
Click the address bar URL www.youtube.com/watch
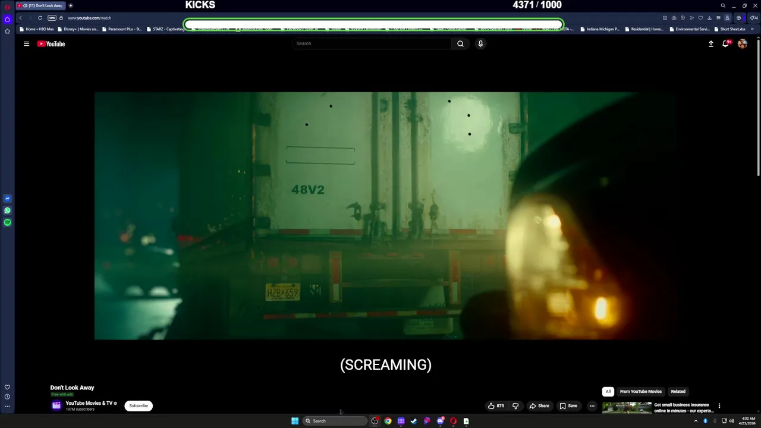pos(89,18)
